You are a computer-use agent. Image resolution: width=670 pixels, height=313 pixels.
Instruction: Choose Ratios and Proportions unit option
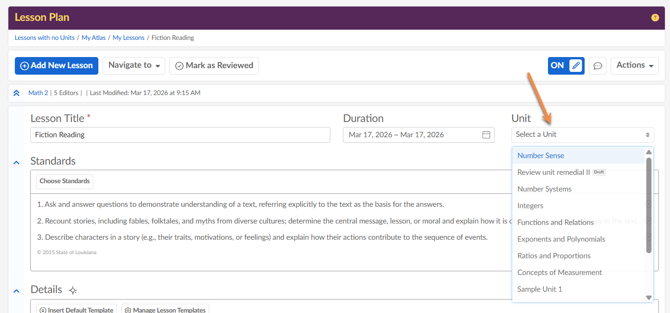pos(554,256)
